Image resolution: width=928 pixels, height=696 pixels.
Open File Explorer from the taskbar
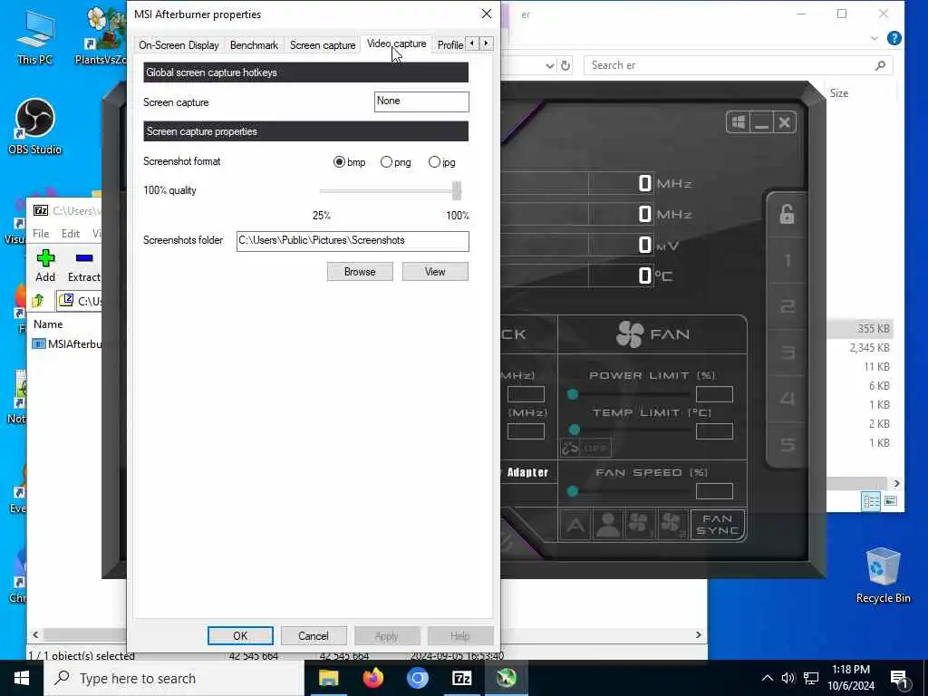click(x=328, y=678)
